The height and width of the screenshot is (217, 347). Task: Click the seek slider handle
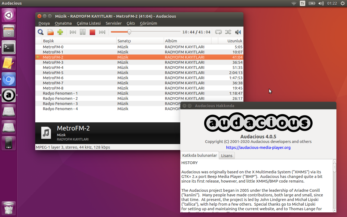(x=129, y=32)
